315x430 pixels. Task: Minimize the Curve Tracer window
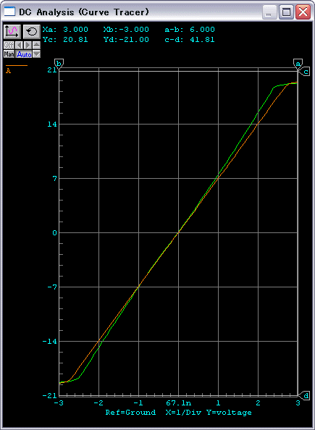pyautogui.click(x=269, y=12)
